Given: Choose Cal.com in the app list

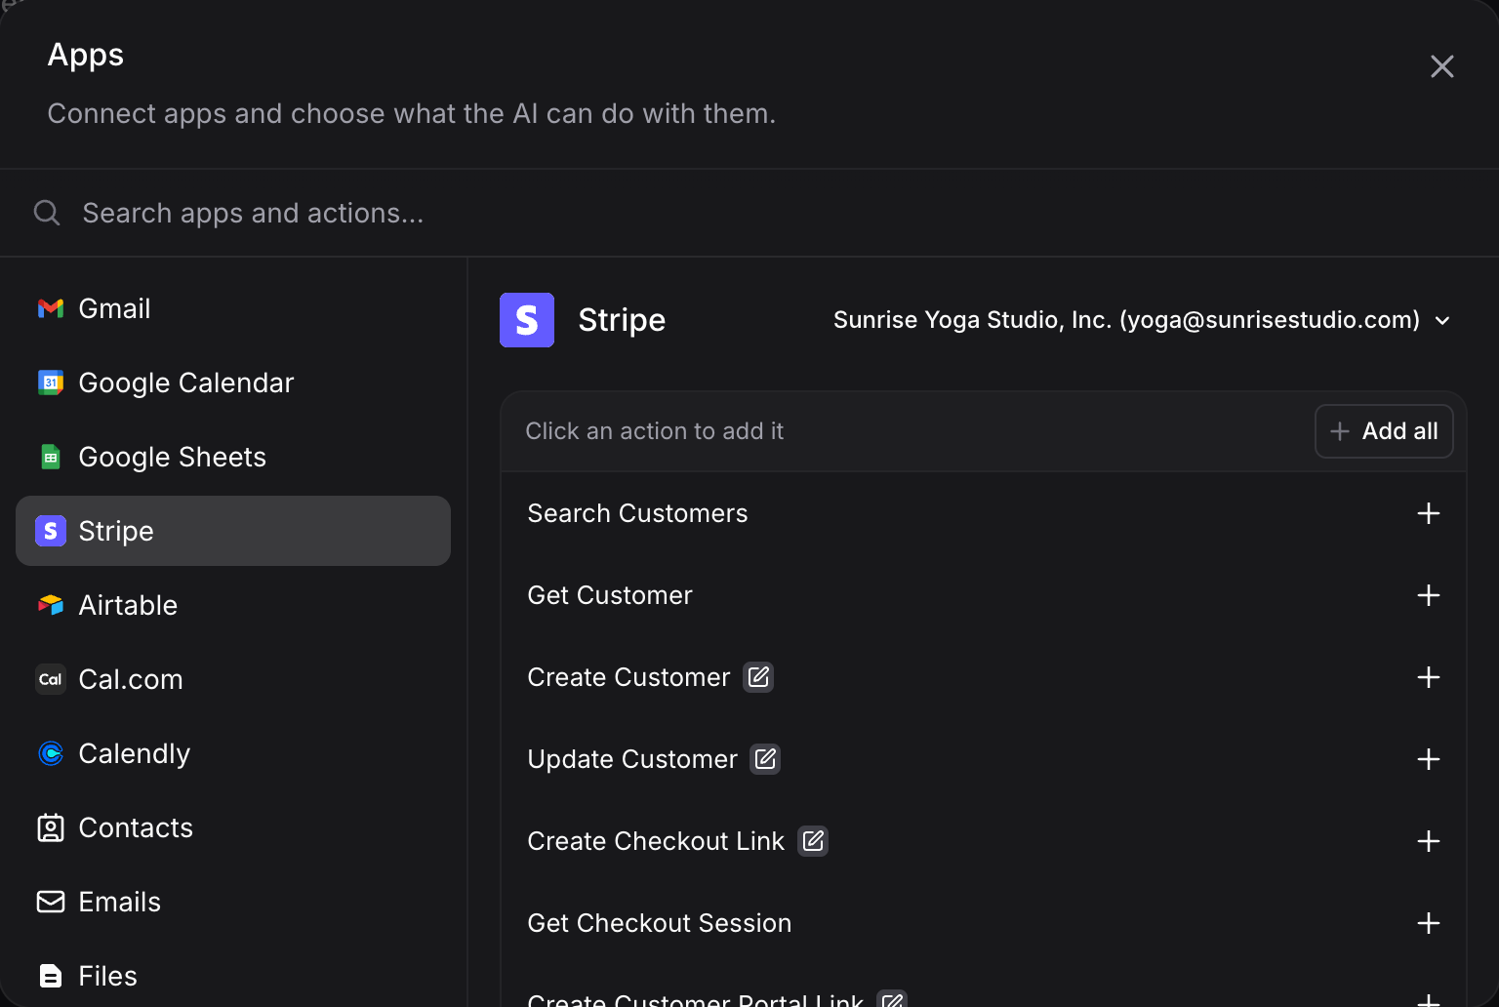Looking at the screenshot, I should [233, 679].
